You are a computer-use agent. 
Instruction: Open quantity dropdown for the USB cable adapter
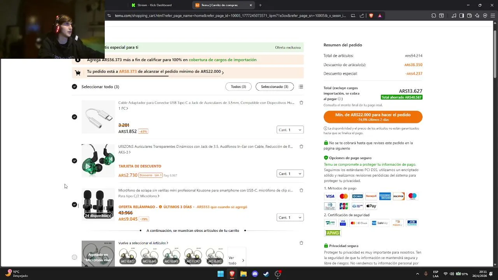290,130
